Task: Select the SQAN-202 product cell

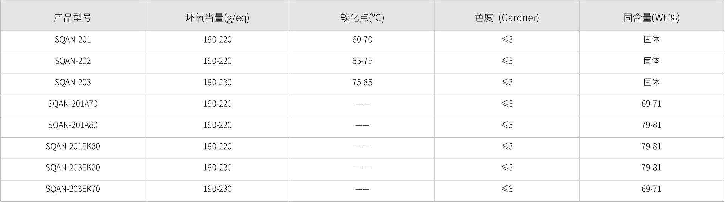Action: click(72, 61)
